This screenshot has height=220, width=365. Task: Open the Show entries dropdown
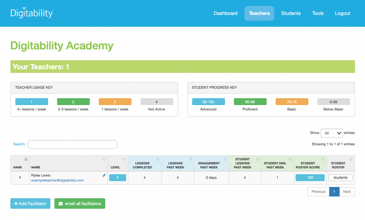tap(331, 133)
